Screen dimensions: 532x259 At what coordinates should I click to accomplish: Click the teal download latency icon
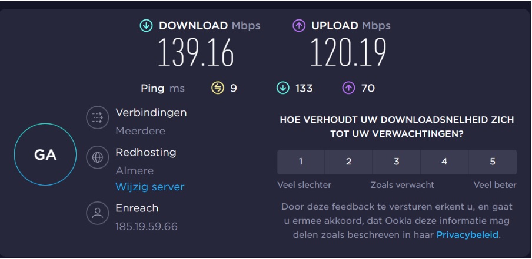pos(283,88)
